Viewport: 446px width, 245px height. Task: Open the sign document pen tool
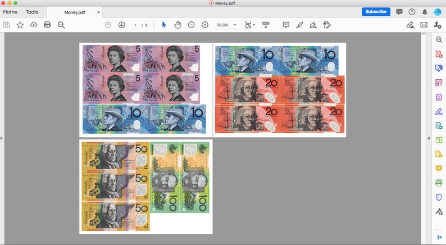pos(313,25)
